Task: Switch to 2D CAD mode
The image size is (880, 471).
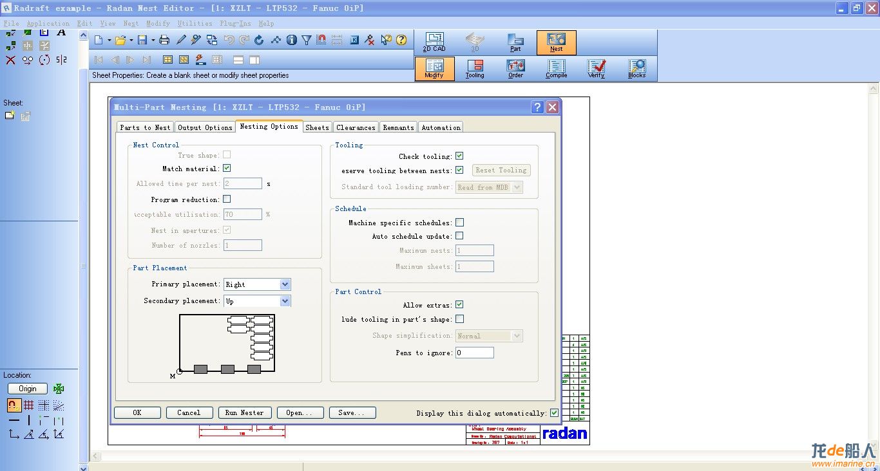Action: click(434, 42)
